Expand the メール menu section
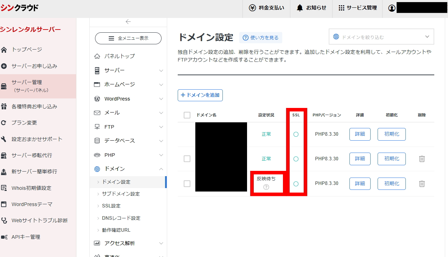 coord(128,113)
